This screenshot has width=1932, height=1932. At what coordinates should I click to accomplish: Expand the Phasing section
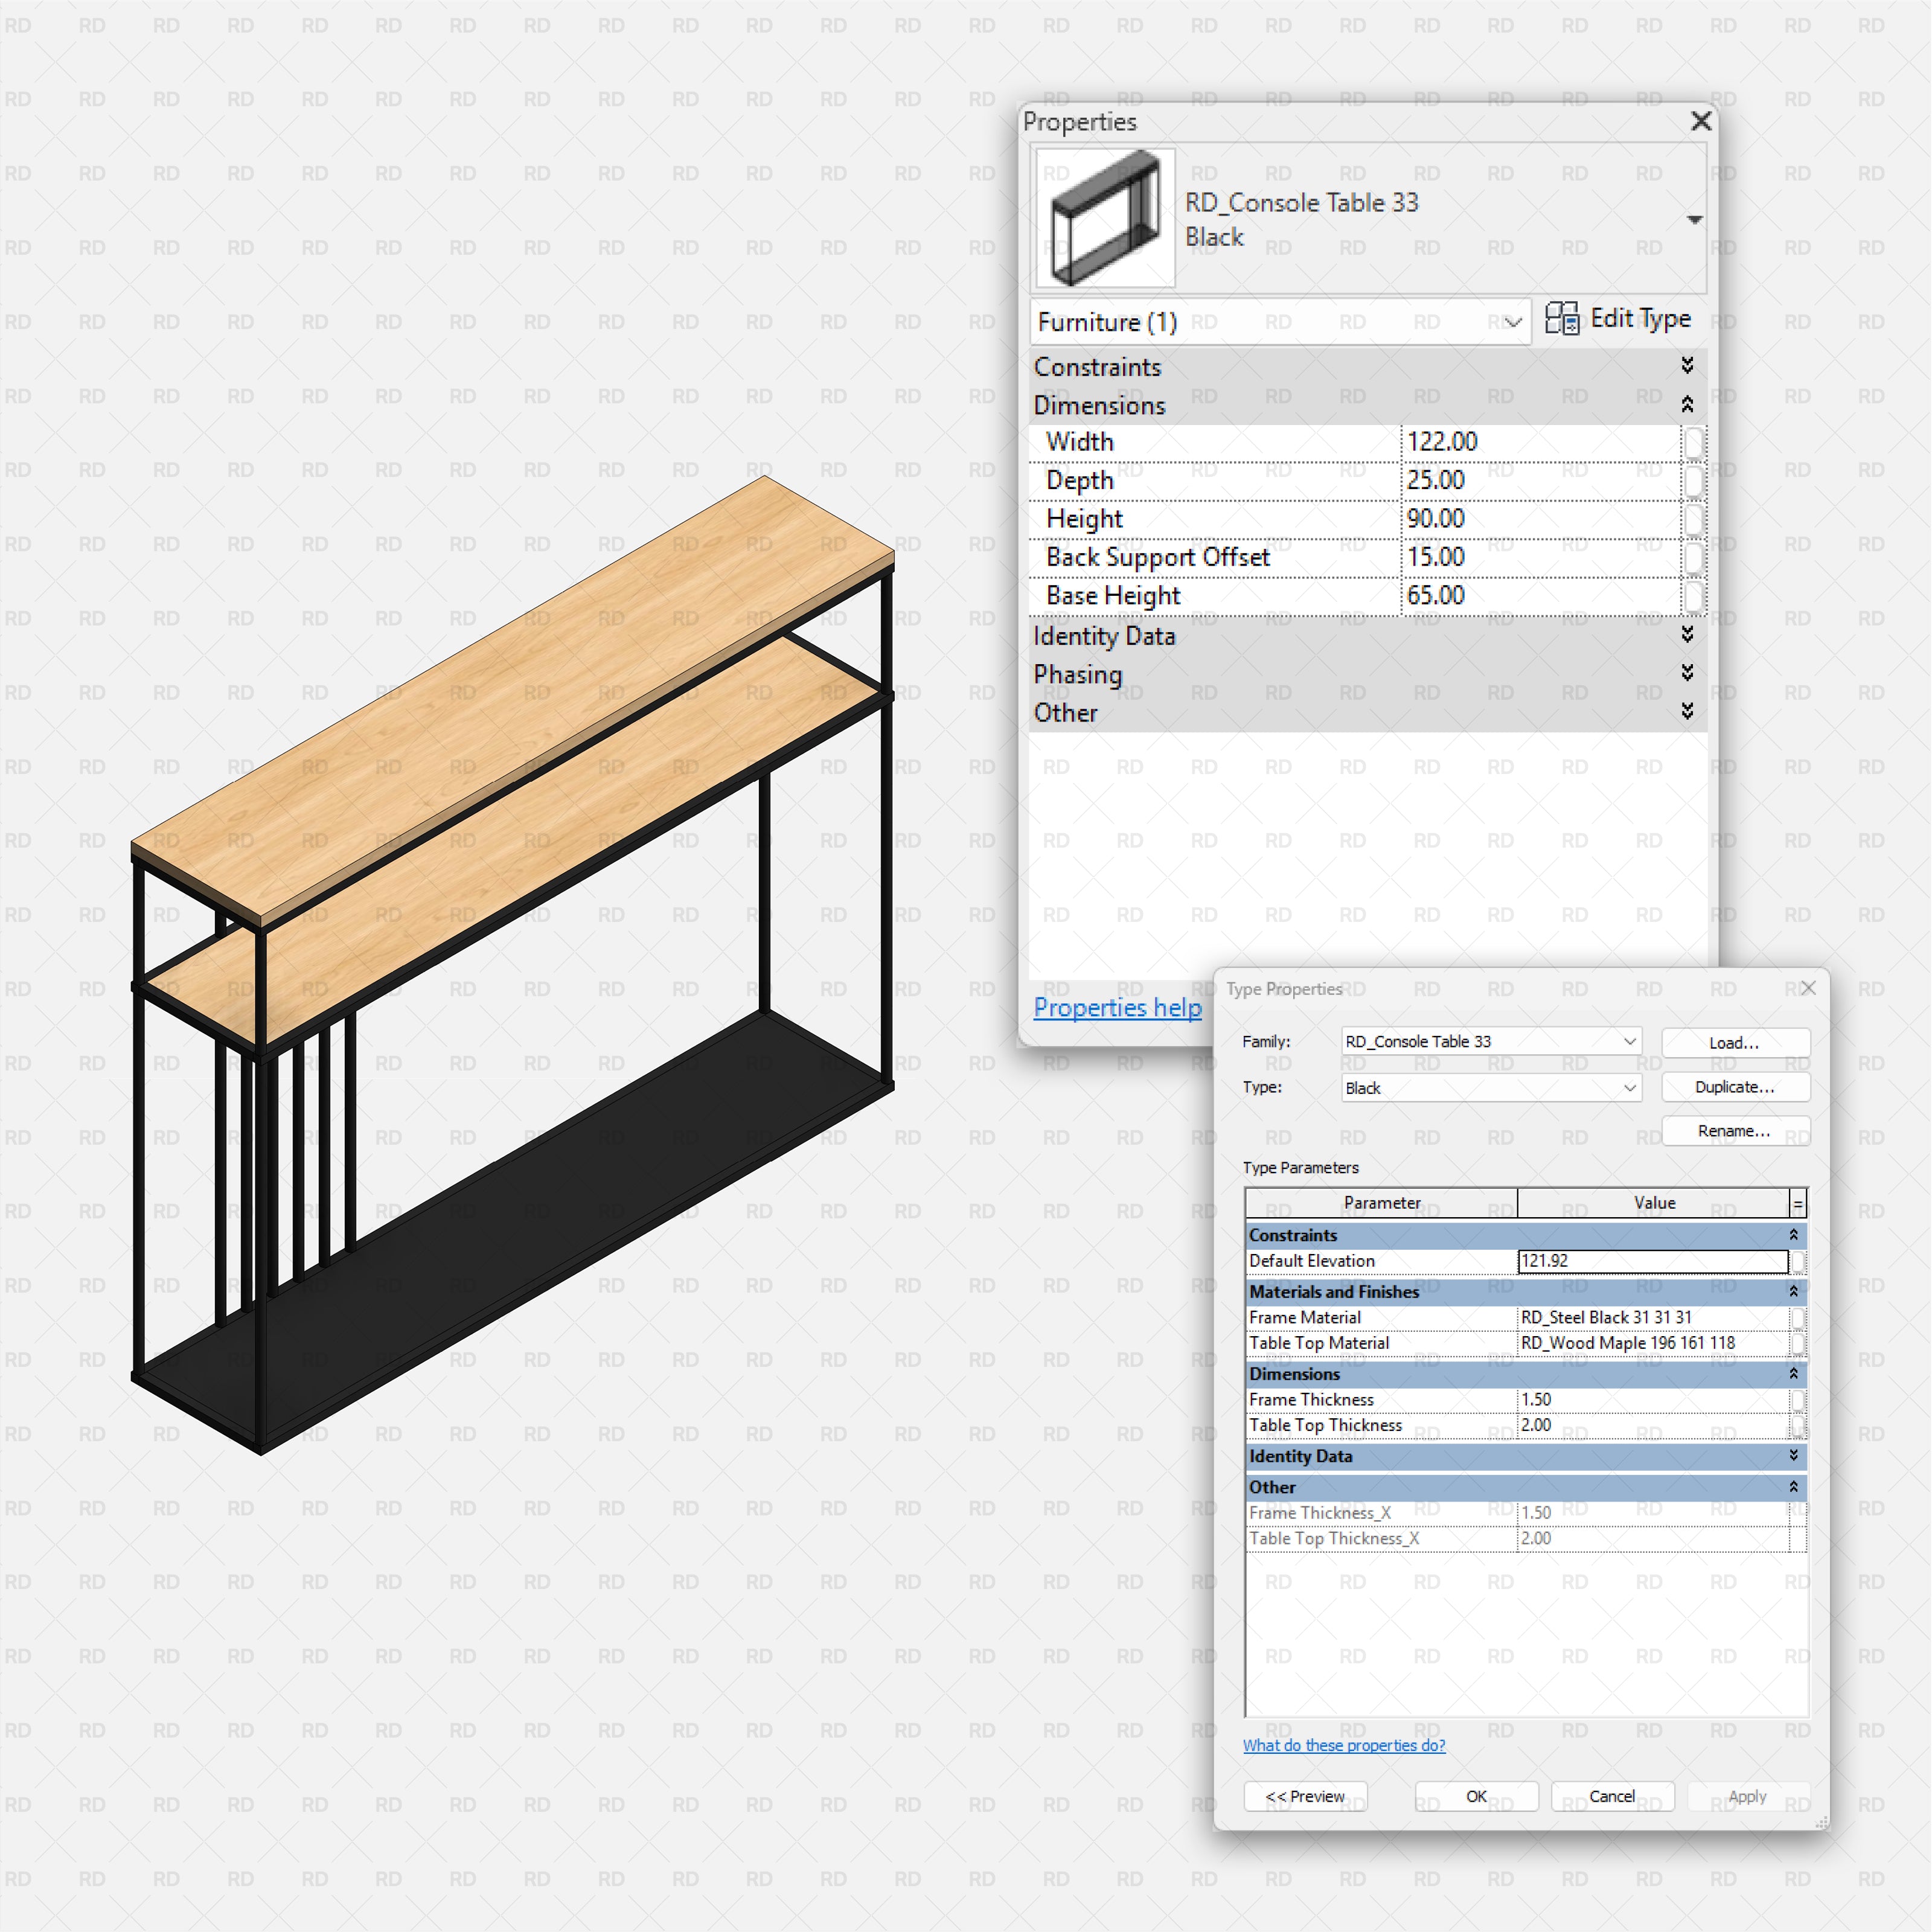[x=1687, y=673]
